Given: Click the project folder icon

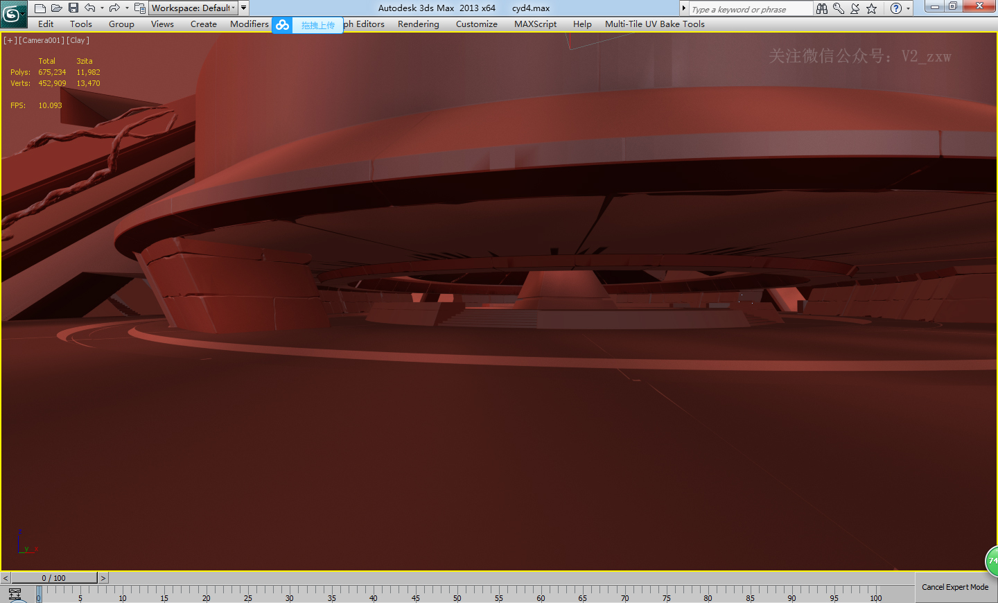Looking at the screenshot, I should coord(140,8).
